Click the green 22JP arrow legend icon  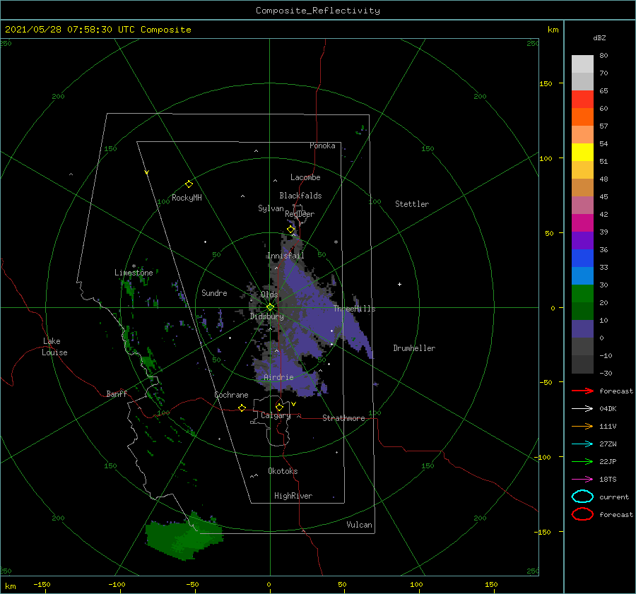point(582,461)
